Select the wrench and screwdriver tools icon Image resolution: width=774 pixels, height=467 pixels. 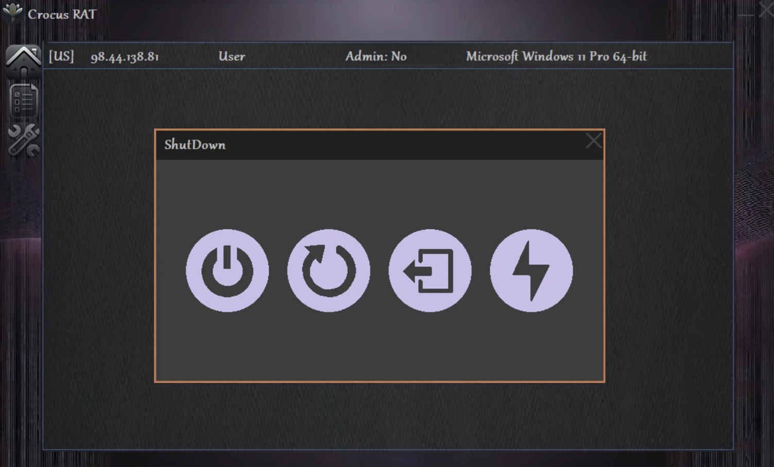24,140
